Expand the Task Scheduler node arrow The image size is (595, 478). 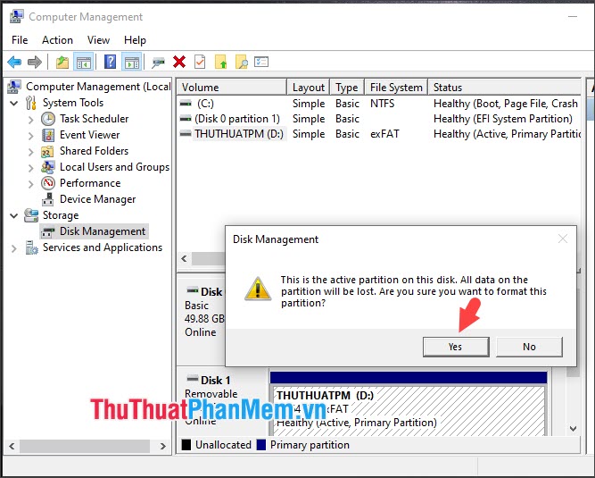click(x=31, y=119)
